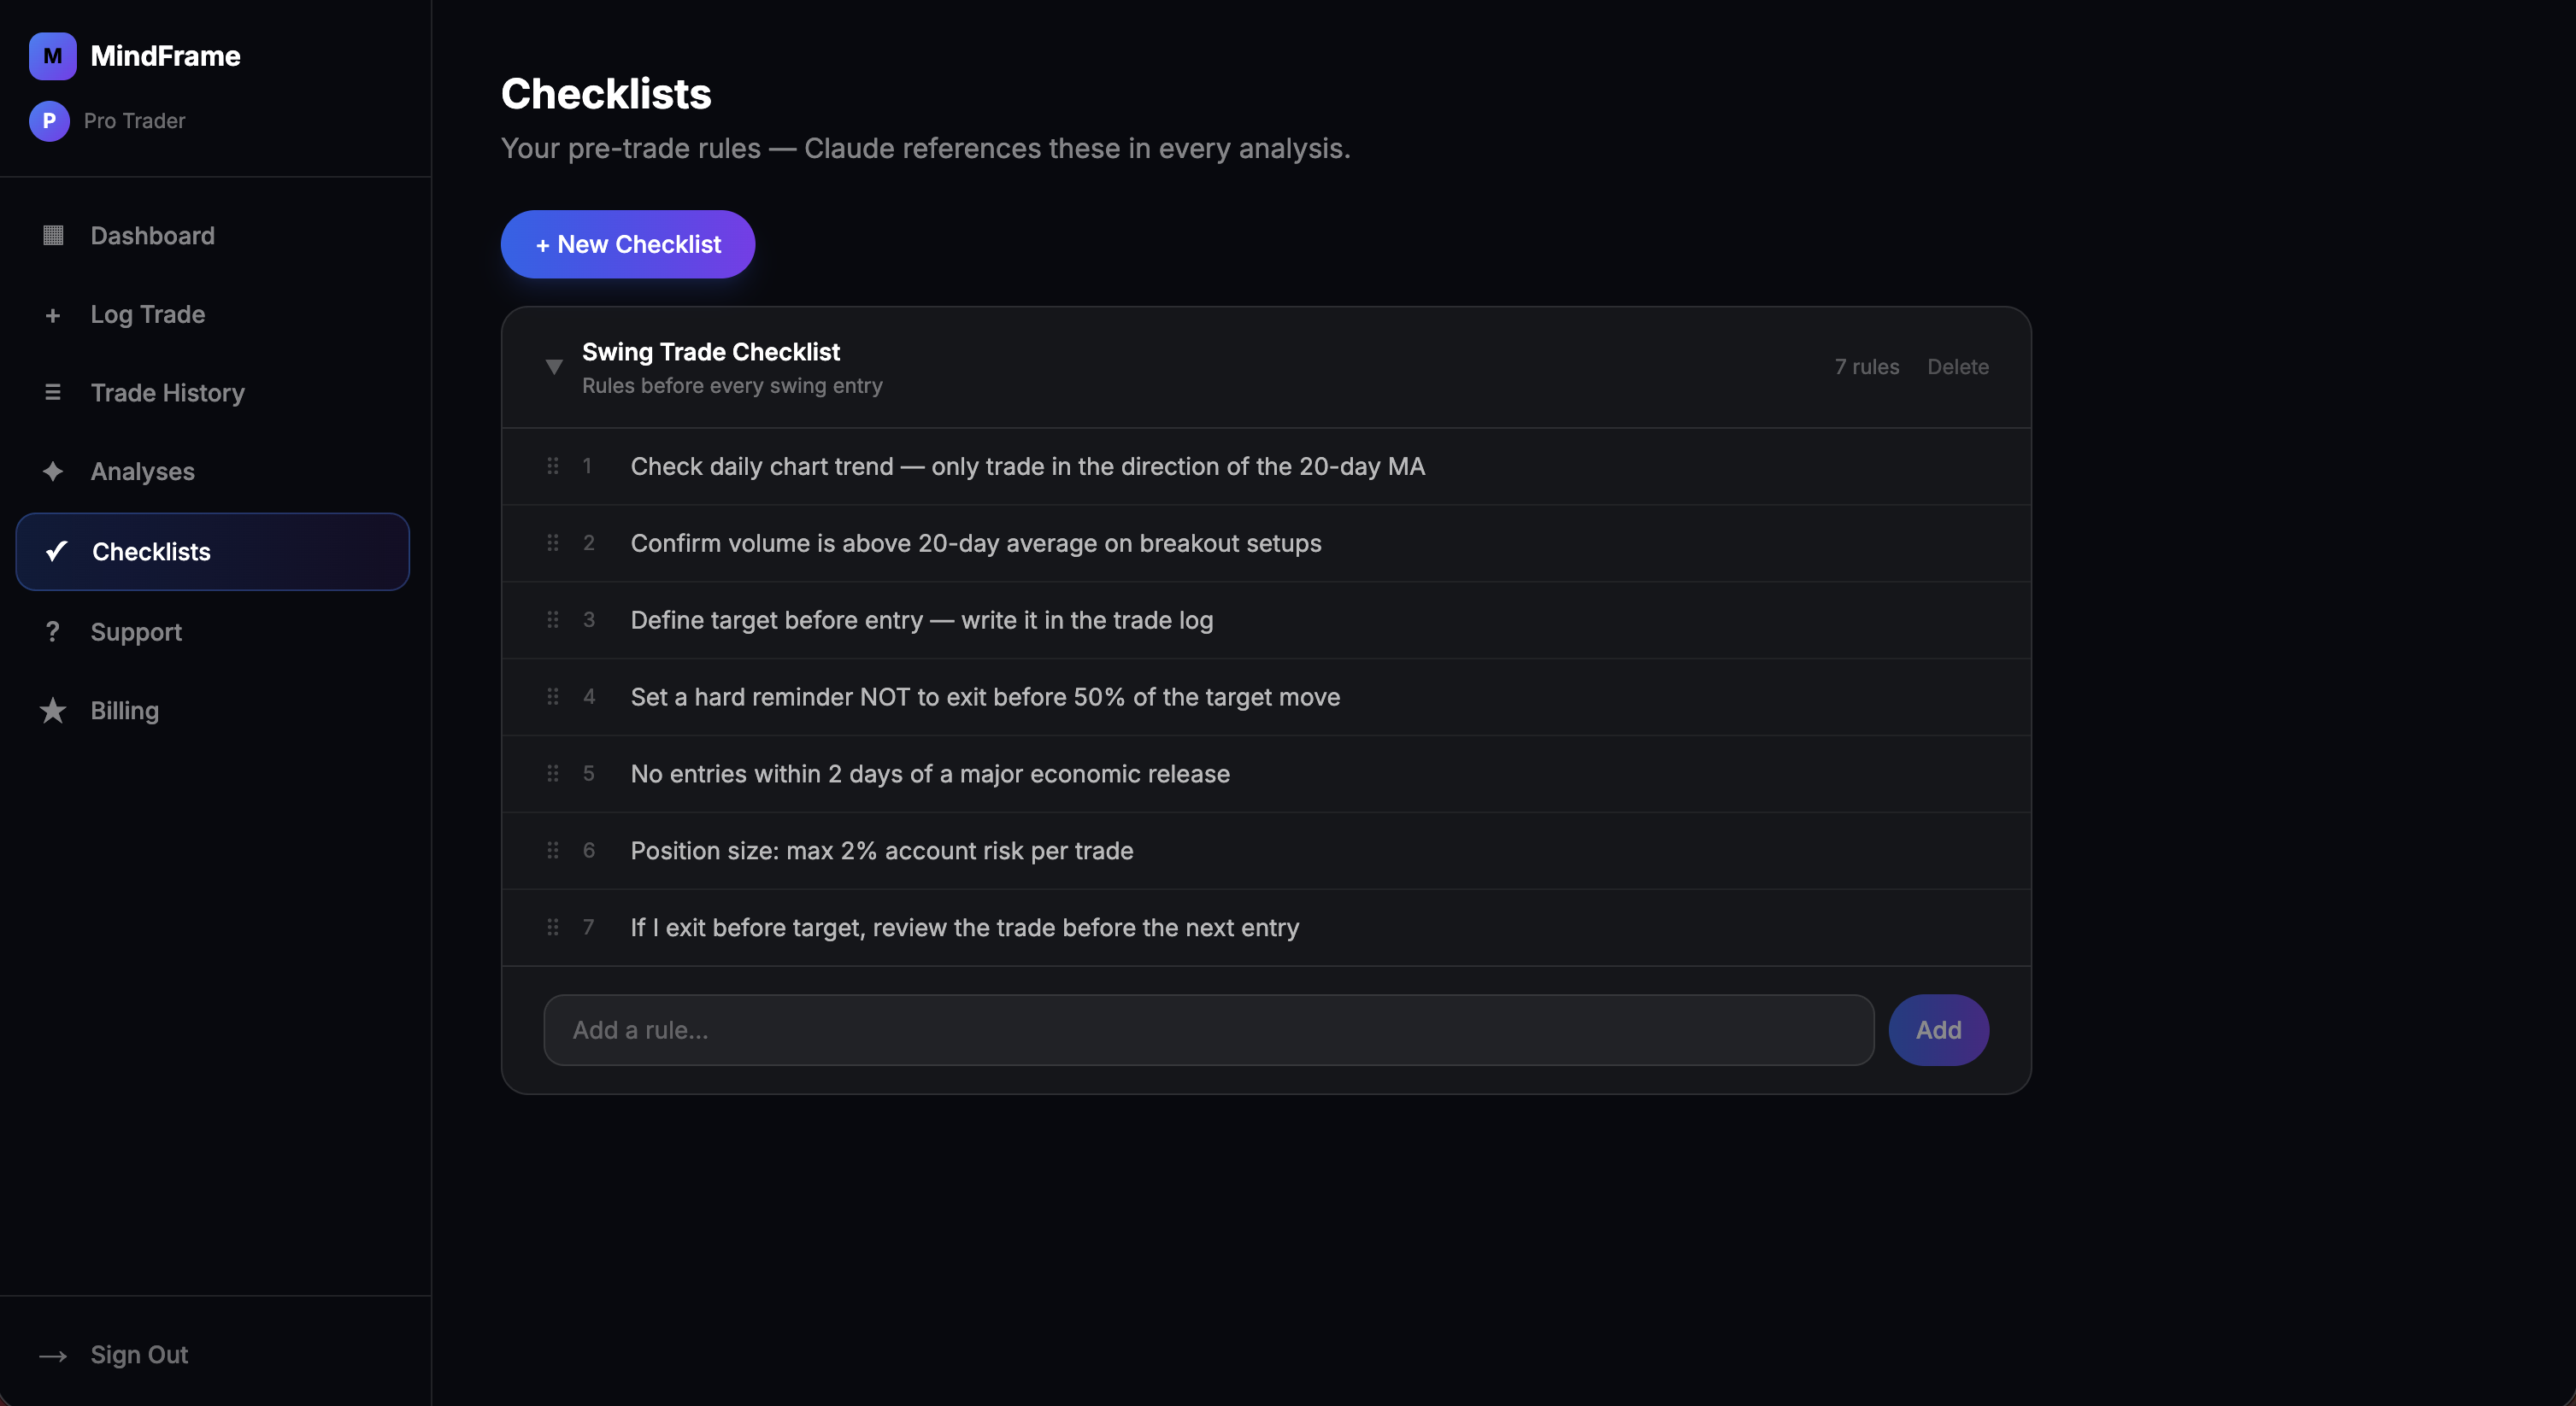Click drag handle of rule 1
2576x1406 pixels.
click(553, 466)
